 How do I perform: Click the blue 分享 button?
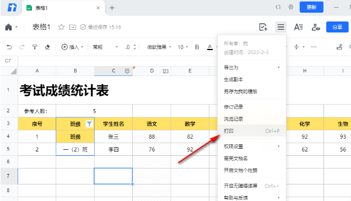click(337, 27)
